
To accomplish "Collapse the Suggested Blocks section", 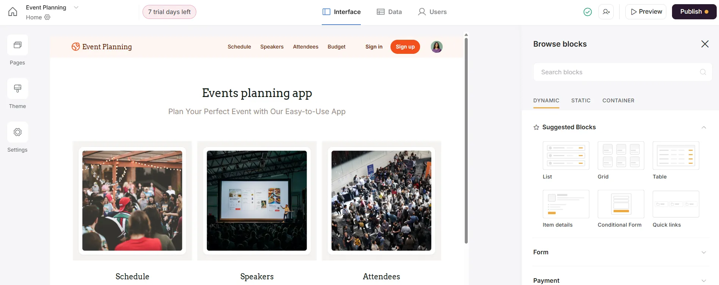I will [704, 127].
